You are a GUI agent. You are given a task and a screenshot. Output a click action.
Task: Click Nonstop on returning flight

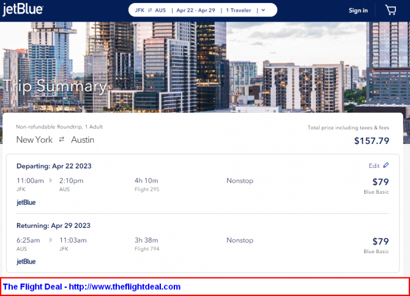pos(240,240)
